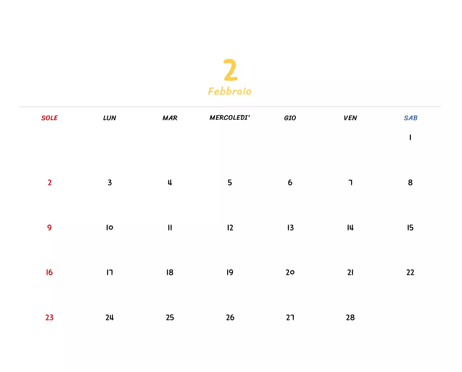Select the VEN column header

(x=350, y=118)
